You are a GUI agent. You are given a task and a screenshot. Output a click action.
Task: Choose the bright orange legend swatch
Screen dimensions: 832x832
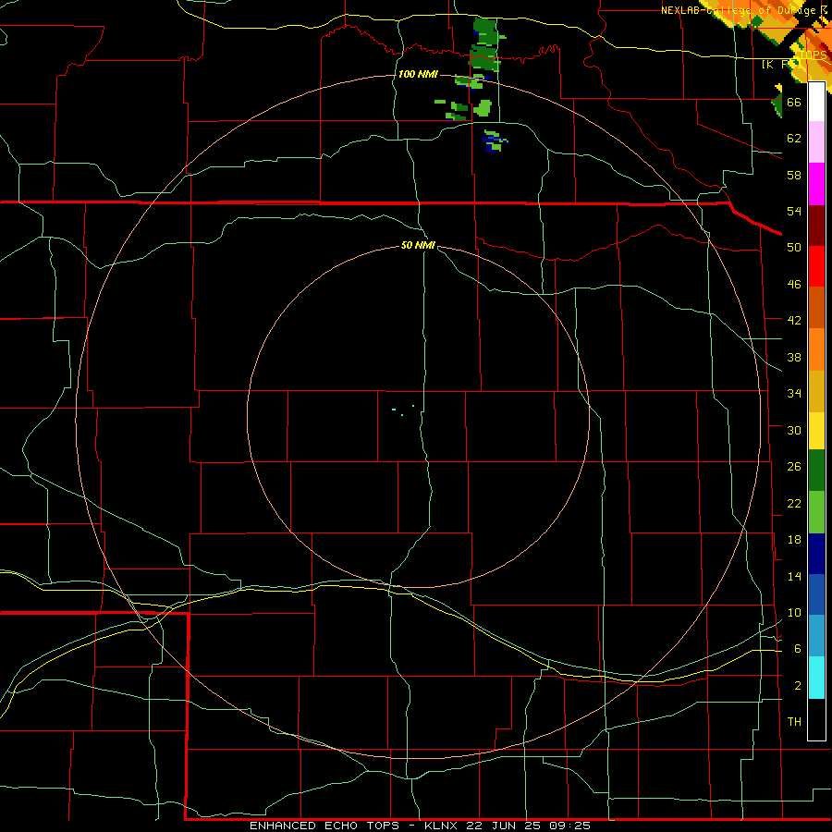pyautogui.click(x=816, y=349)
